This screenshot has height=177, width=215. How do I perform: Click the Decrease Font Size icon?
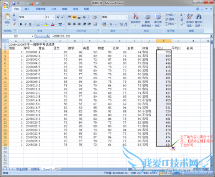pyautogui.click(x=62, y=17)
